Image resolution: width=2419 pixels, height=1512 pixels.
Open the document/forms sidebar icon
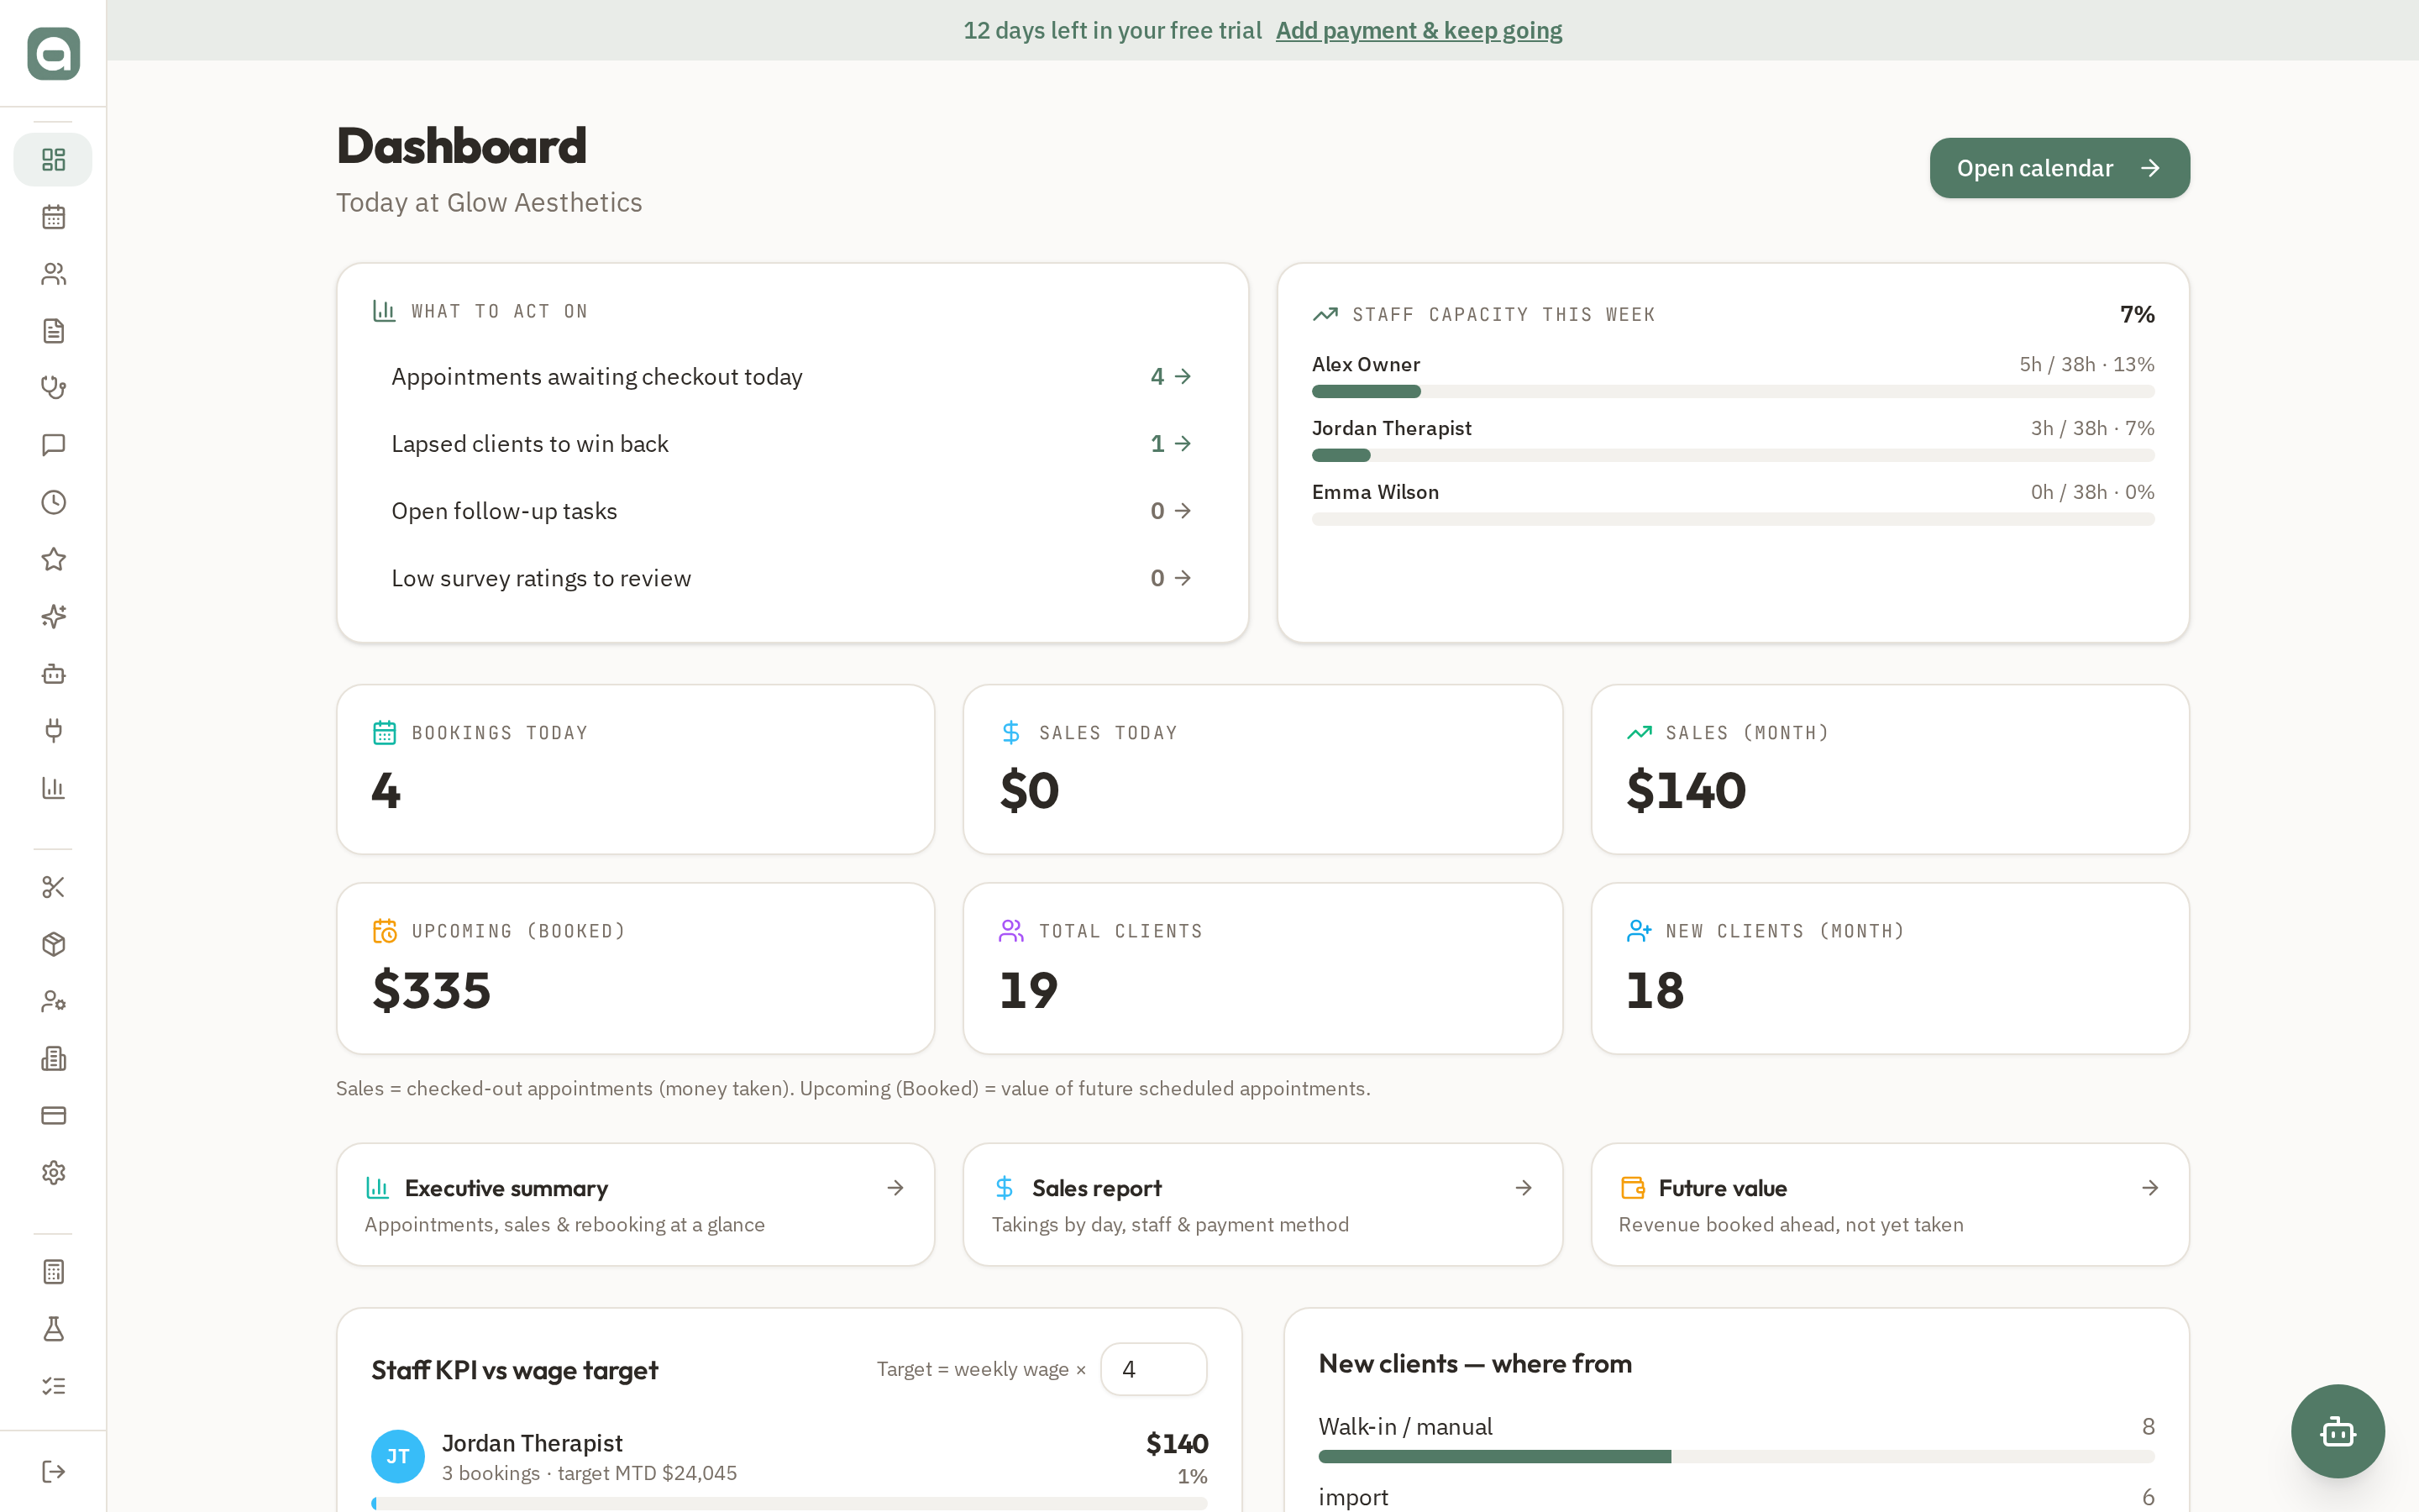[x=53, y=331]
